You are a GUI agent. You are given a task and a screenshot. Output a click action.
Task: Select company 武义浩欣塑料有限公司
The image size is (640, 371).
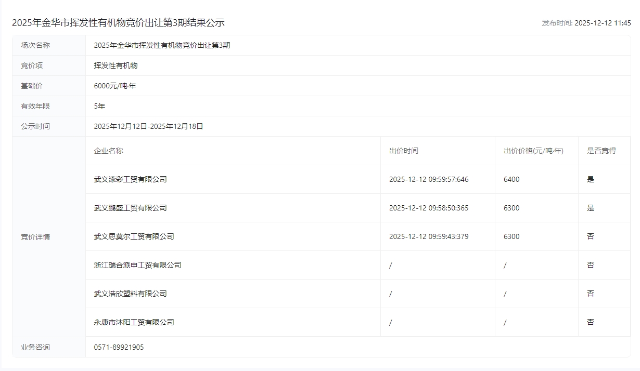[130, 294]
